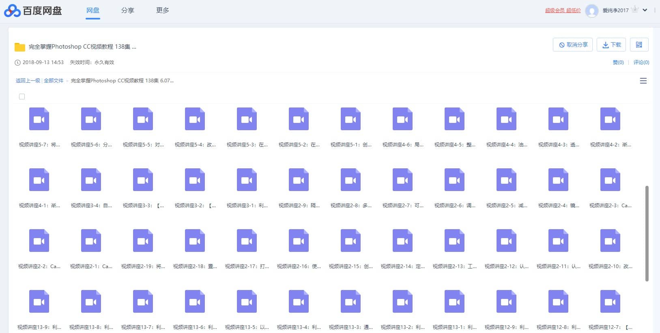Viewport: 660px width, 333px height.
Task: Open video file 视频讲座5-7
Action: [x=39, y=119]
